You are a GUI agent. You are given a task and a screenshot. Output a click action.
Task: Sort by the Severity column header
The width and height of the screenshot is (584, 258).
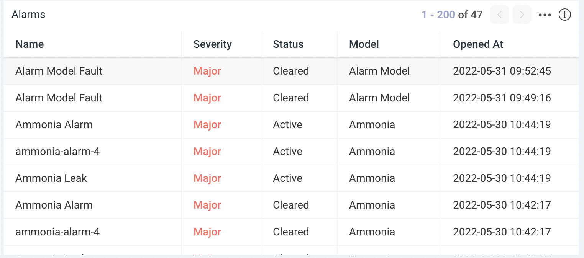[x=213, y=44]
